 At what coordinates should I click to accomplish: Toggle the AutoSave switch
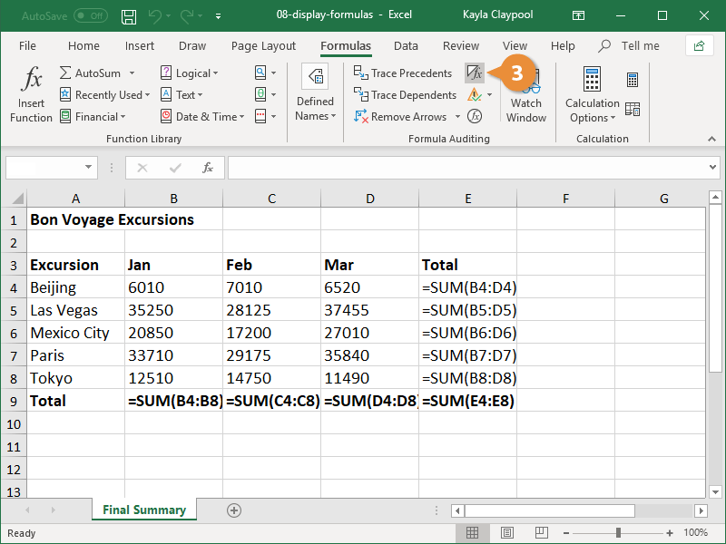[90, 16]
